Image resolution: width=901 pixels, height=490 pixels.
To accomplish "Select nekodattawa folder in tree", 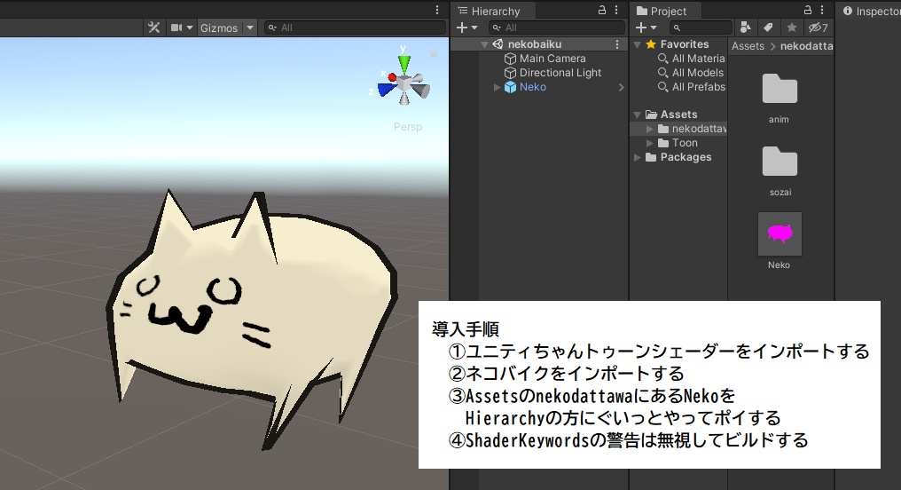I will (x=699, y=128).
